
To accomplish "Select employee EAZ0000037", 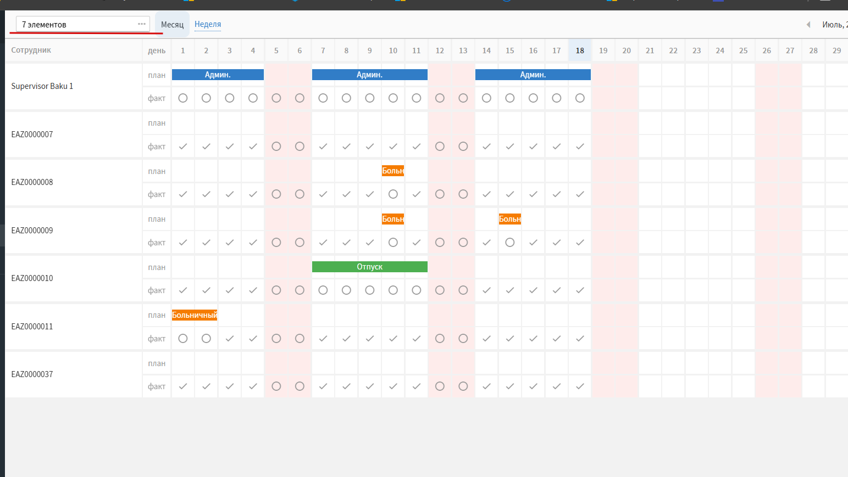I will click(32, 374).
